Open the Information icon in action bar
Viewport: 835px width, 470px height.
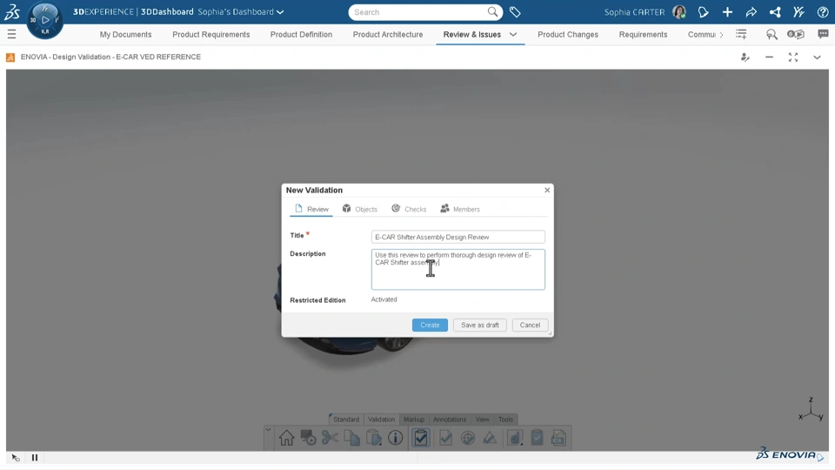(x=395, y=438)
